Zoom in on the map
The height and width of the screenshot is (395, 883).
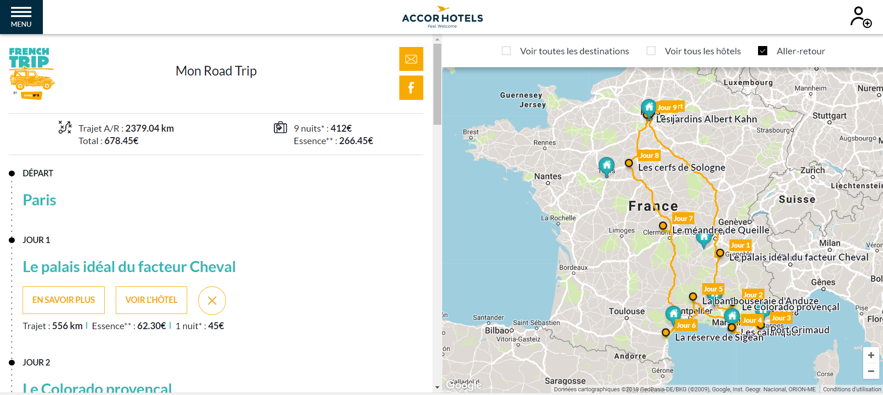click(x=871, y=355)
